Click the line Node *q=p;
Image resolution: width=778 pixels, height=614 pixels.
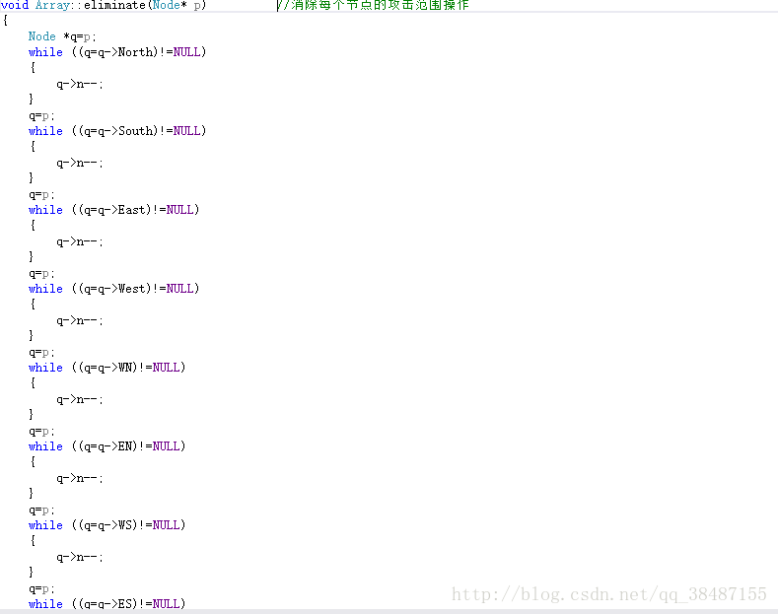[x=62, y=36]
